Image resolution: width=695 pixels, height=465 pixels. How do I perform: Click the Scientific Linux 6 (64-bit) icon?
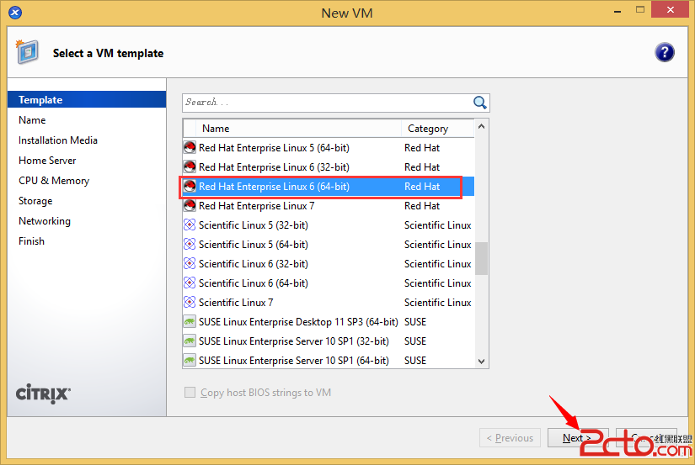coord(190,283)
